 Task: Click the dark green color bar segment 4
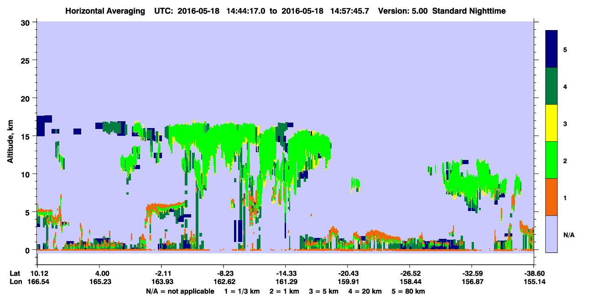coord(551,86)
